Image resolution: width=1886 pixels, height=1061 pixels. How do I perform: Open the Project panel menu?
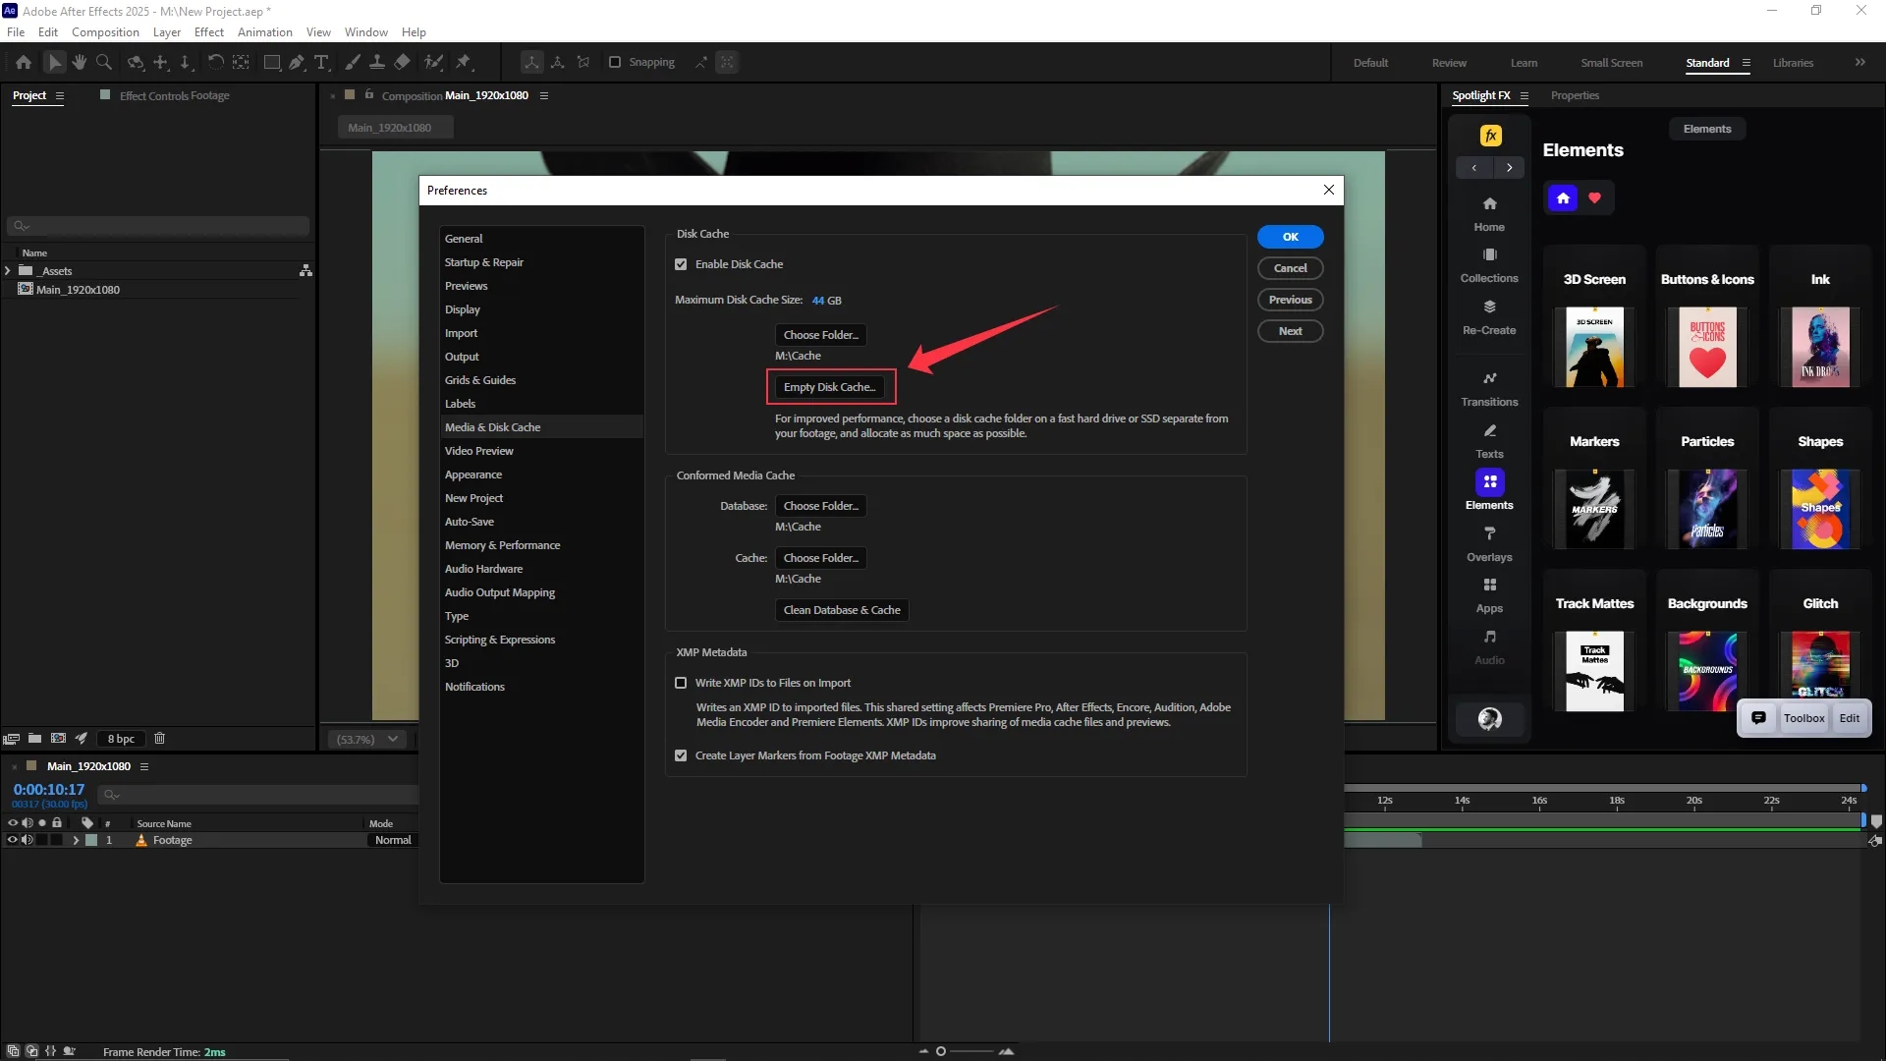point(60,95)
